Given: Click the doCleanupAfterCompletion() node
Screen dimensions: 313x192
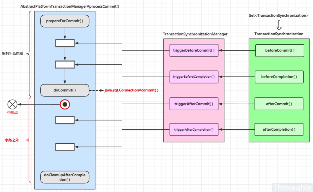Looking at the screenshot, I should 65,177.
